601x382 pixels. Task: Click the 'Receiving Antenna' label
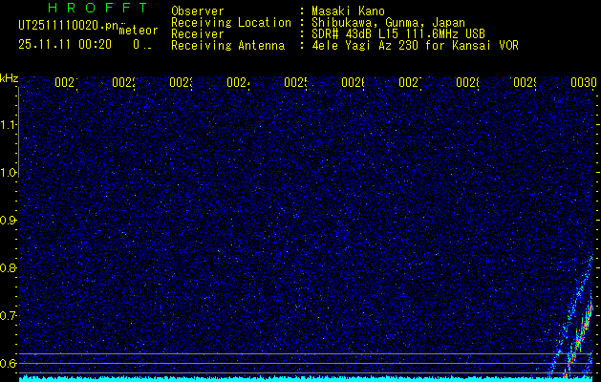pyautogui.click(x=228, y=46)
